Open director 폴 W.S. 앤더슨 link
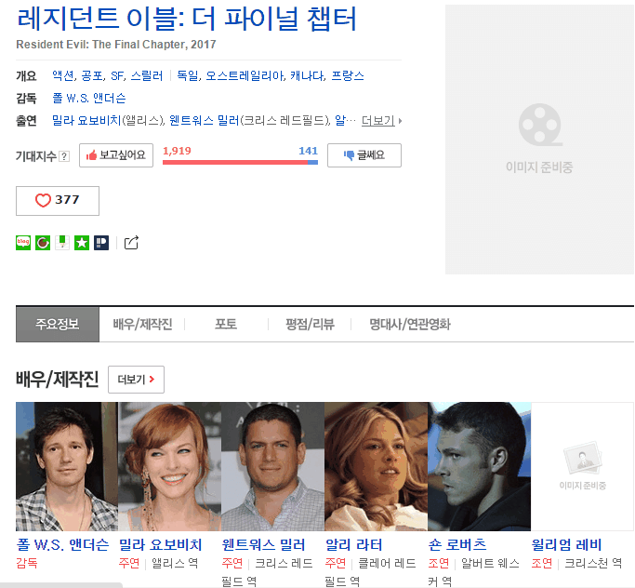The width and height of the screenshot is (635, 588). 89,98
